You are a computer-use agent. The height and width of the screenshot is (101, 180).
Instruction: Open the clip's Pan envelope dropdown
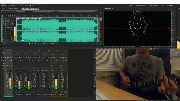(x=95, y=18)
